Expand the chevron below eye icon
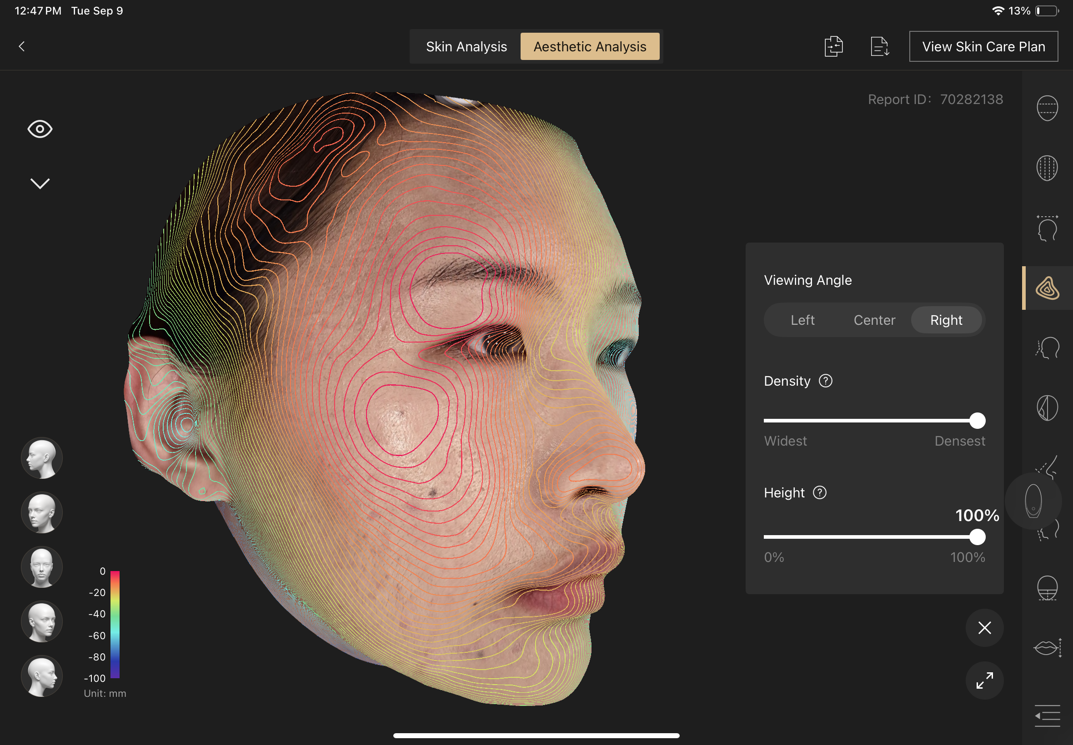 (x=40, y=184)
